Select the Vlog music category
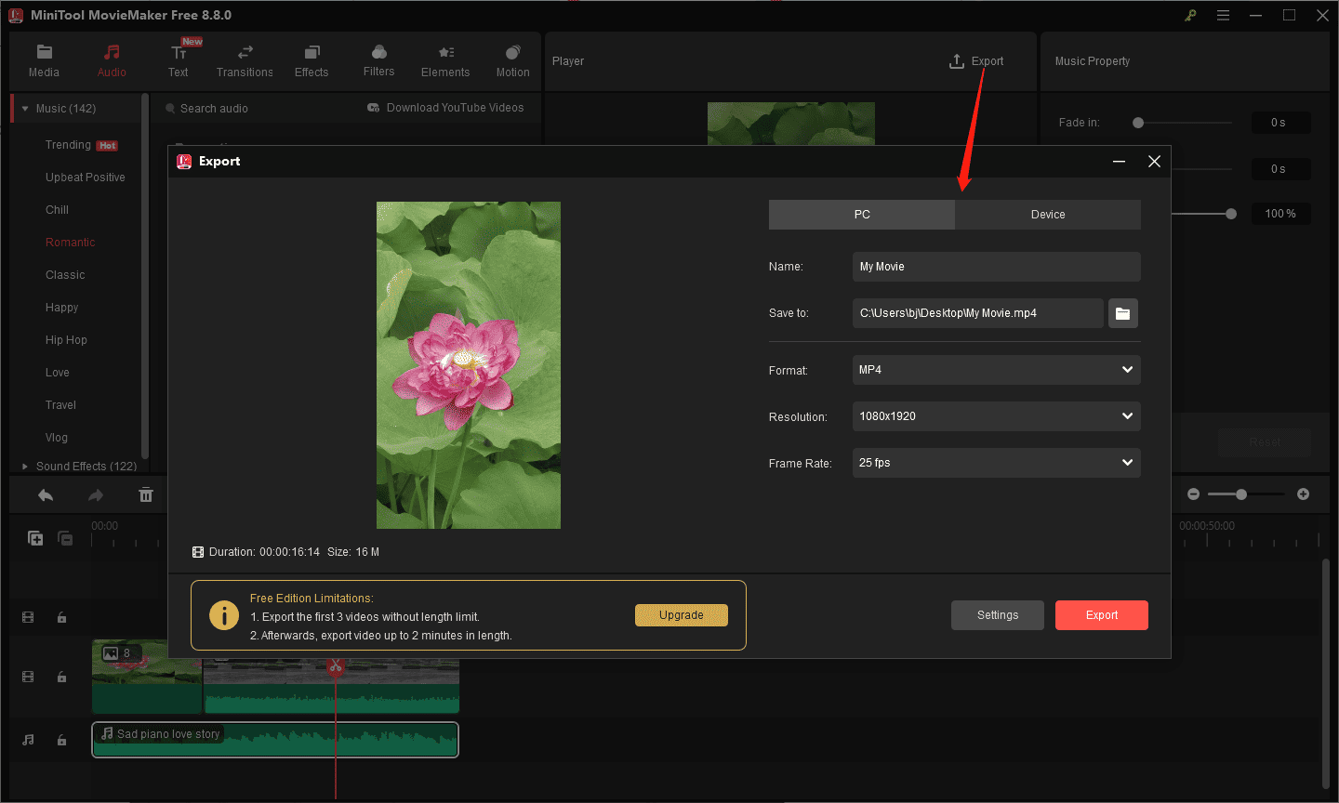1339x803 pixels. [57, 438]
